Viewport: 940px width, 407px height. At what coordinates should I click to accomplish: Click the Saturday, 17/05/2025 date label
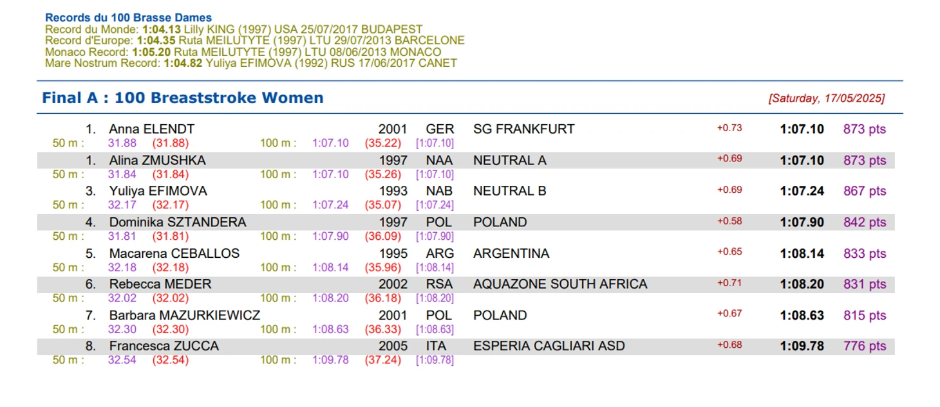(826, 98)
